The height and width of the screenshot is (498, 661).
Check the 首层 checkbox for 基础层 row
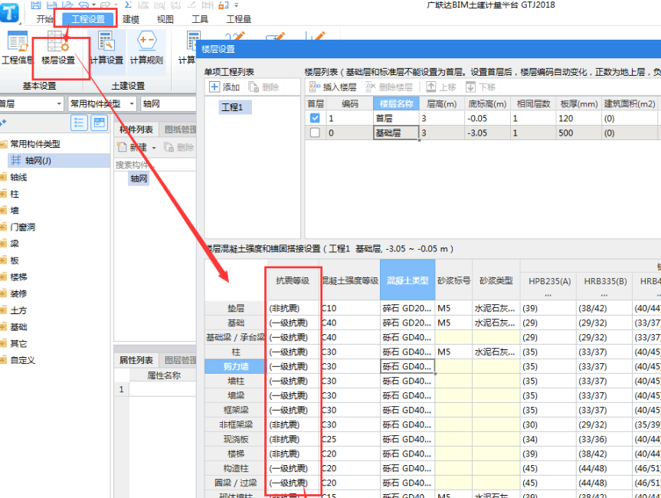(x=315, y=133)
